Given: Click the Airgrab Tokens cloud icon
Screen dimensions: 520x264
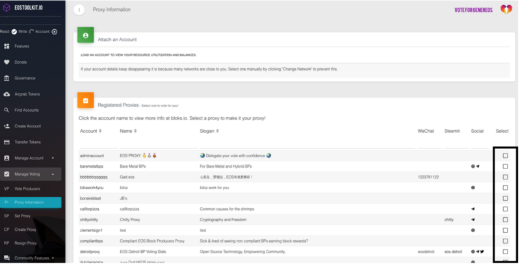Looking at the screenshot, I should [x=6, y=94].
